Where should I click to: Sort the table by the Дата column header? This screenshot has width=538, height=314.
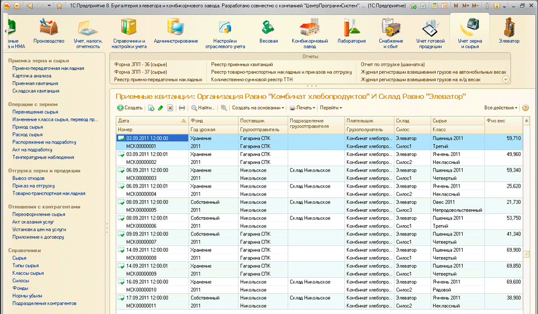point(152,120)
